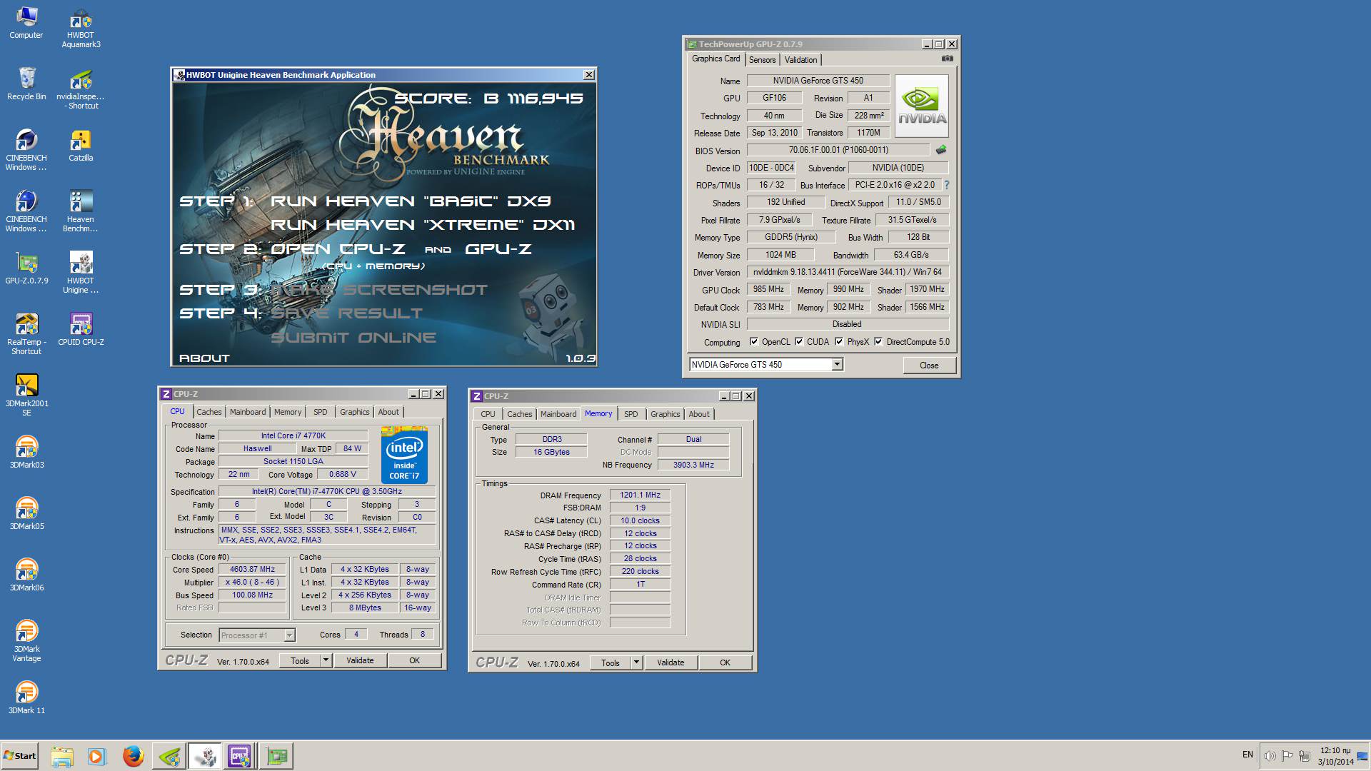
Task: Click Submit Online in Heaven app
Action: 353,338
